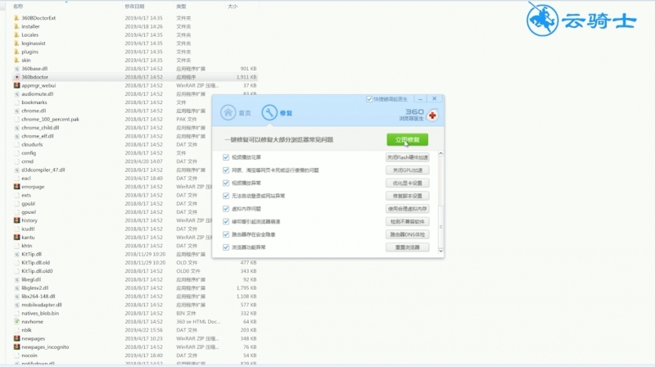This screenshot has height=367, width=655.
Task: Select the chrome_100_percent.pak file name
Action: click(50, 119)
